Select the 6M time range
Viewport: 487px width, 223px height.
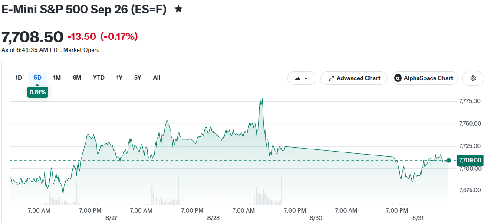click(77, 78)
